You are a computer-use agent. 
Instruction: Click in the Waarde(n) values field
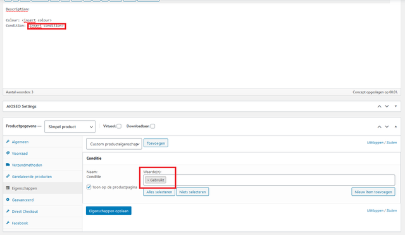click(269, 180)
